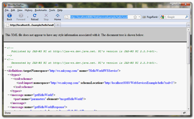Collapse the first XML comment node
194x119 pixels.
[5, 48]
